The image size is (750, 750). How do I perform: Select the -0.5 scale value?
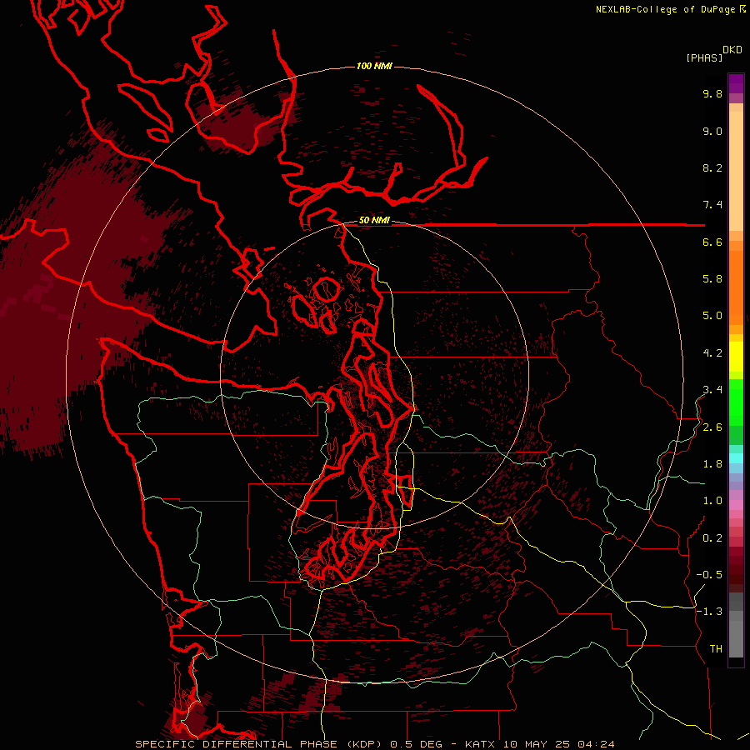(x=709, y=575)
